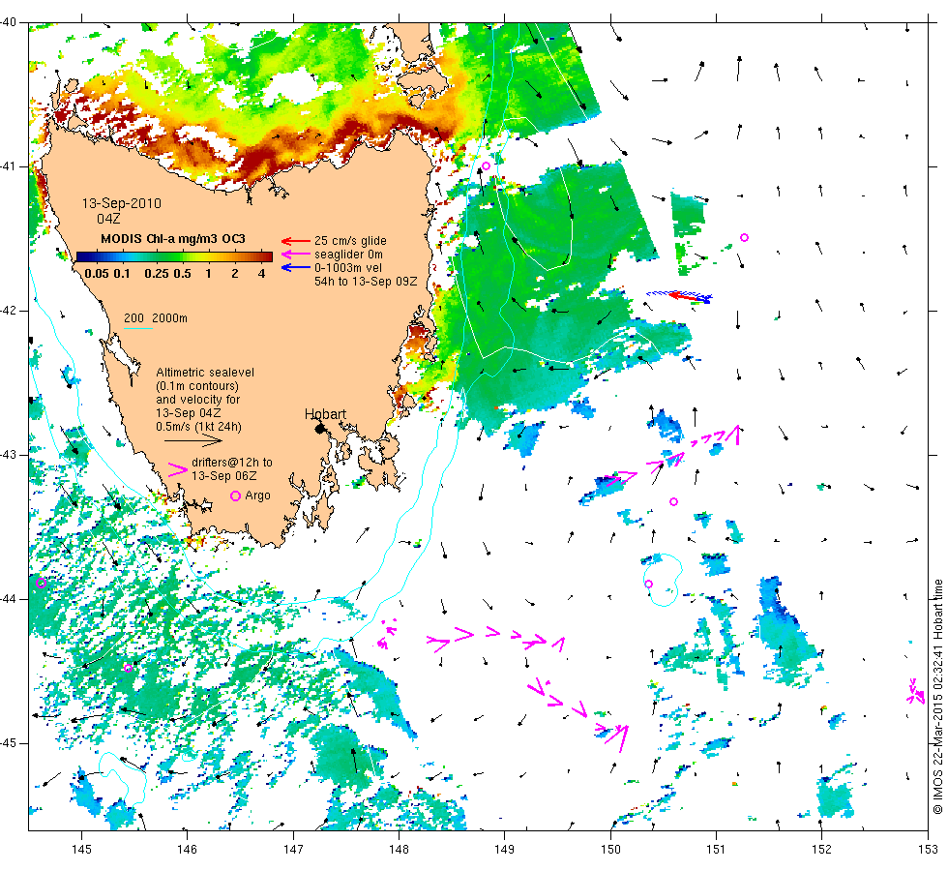Click the large magenta drifter arrow near 150.1E 44.9S
This screenshot has width=948, height=871.
tap(617, 737)
